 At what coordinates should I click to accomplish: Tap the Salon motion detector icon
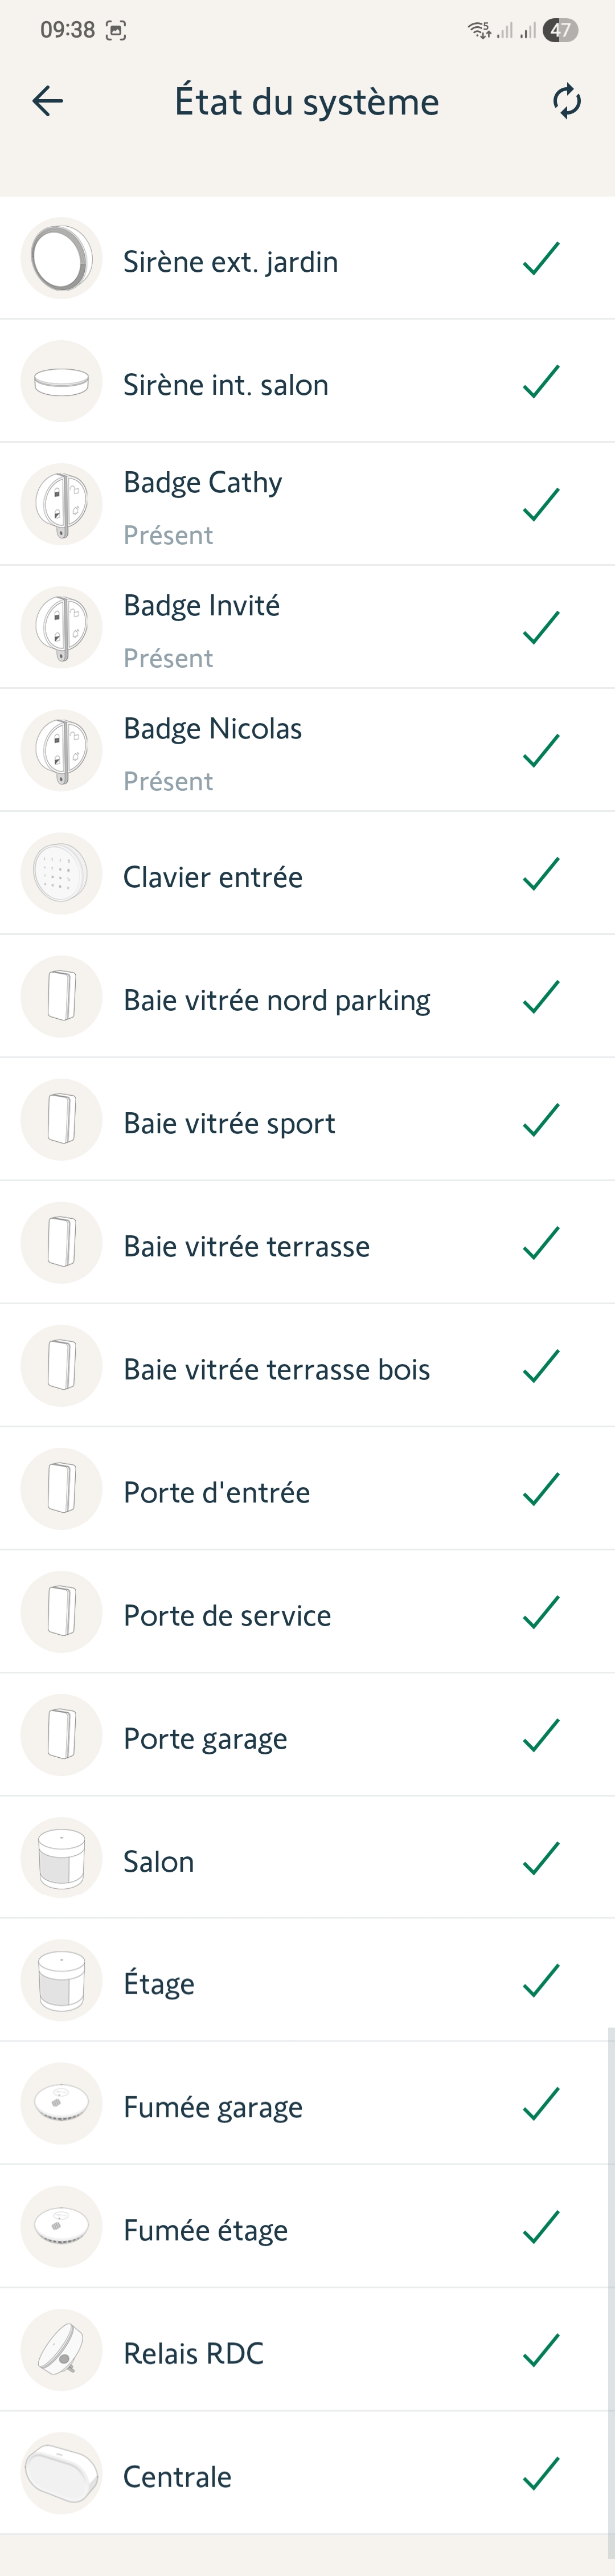click(61, 1858)
